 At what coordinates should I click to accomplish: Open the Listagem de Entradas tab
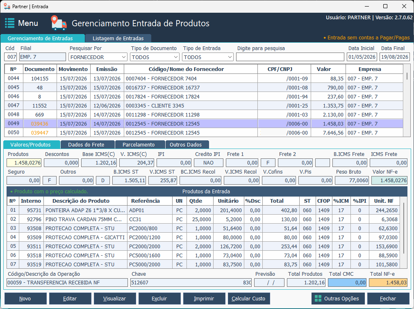coord(118,38)
